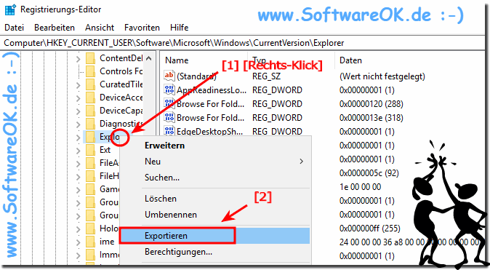Open Berechtigungen... from context menu
This screenshot has width=490, height=270.
pyautogui.click(x=178, y=252)
